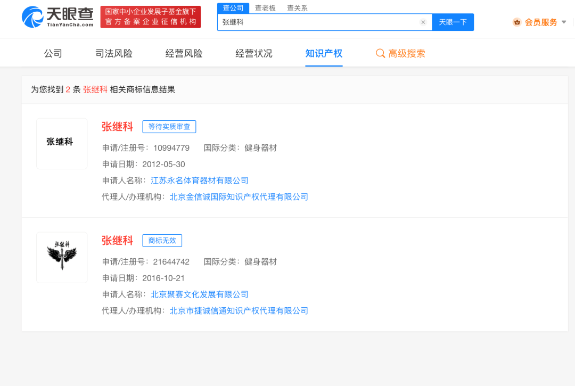The width and height of the screenshot is (575, 386).
Task: Click 健身器材 in the 21644742 trademark row
Action: tap(260, 262)
